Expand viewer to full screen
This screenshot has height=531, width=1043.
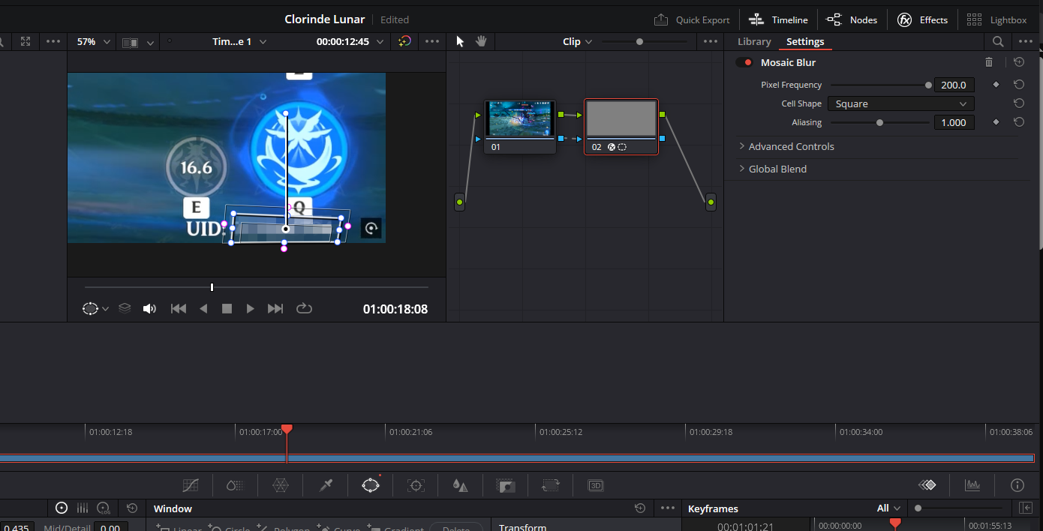(26, 41)
